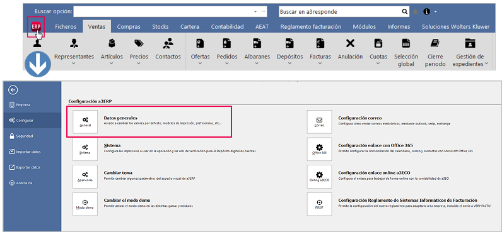Switch to the Contabilidad tab
Image resolution: width=502 pixels, height=232 pixels.
227,27
